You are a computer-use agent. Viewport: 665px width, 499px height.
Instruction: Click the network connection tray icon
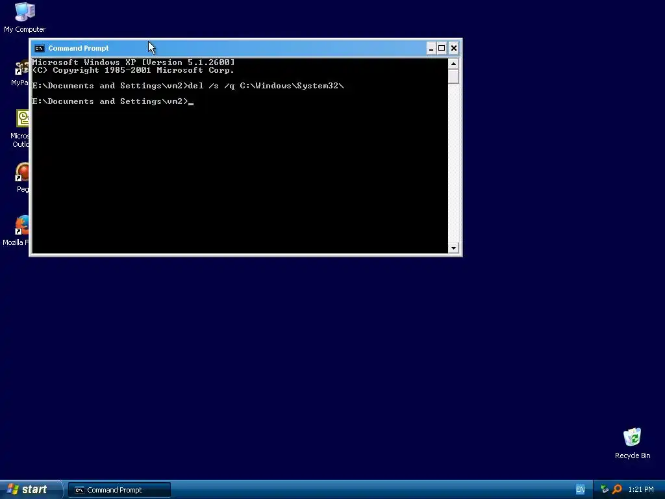coord(605,490)
